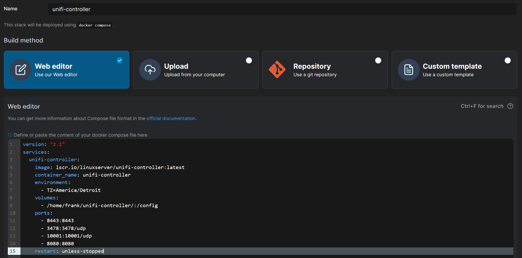The width and height of the screenshot is (522, 258).
Task: Switch to the Repository build method card
Action: click(x=325, y=70)
